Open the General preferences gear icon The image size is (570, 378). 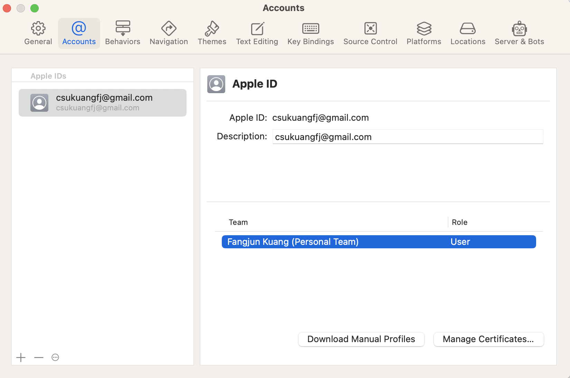[38, 28]
